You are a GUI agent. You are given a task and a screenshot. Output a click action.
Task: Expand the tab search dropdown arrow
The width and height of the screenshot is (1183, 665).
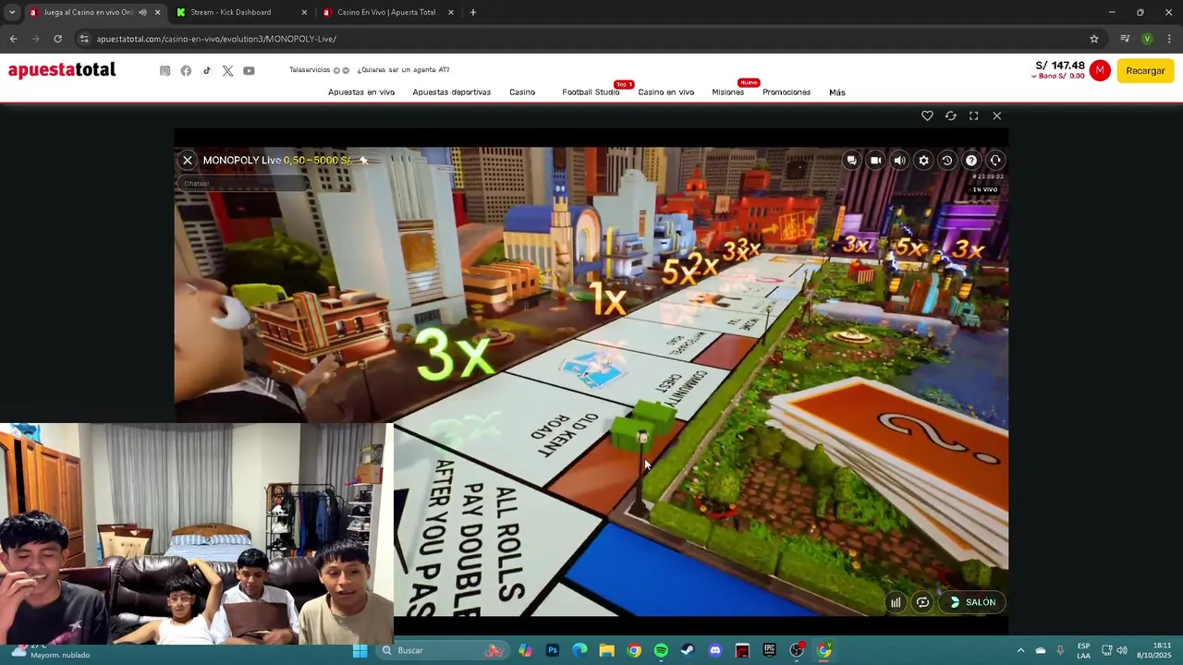tap(12, 13)
